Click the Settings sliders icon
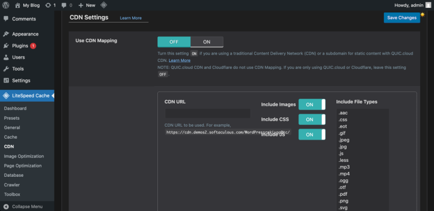The height and width of the screenshot is (211, 434). 6,81
